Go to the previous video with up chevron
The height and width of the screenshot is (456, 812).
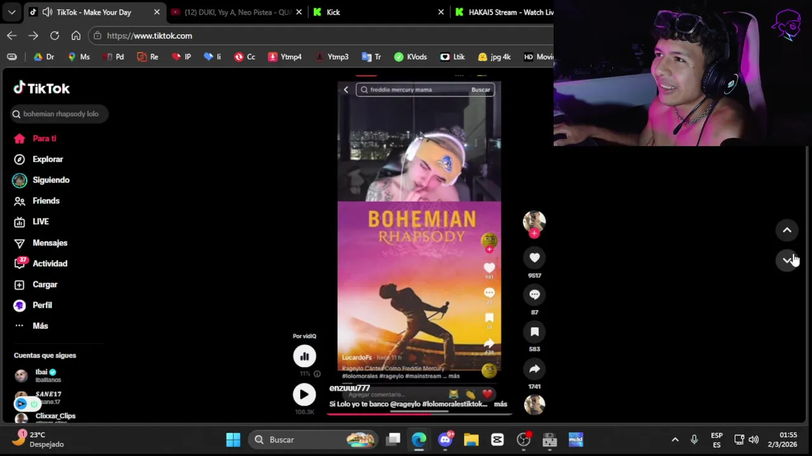tap(787, 231)
